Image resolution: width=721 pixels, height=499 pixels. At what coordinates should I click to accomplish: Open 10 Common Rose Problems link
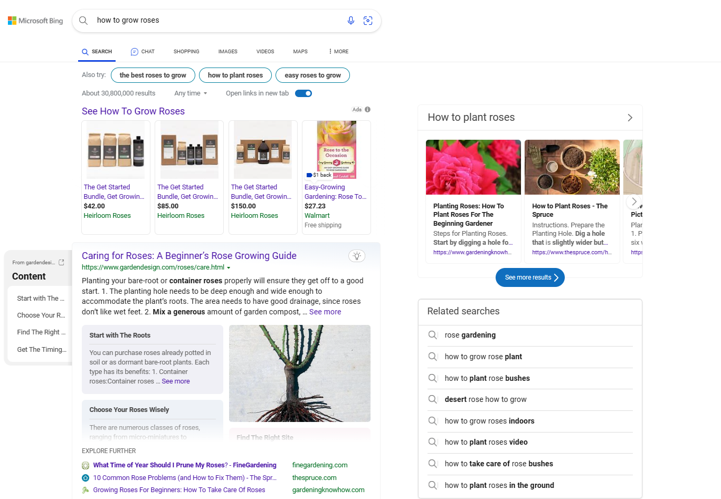pos(185,478)
